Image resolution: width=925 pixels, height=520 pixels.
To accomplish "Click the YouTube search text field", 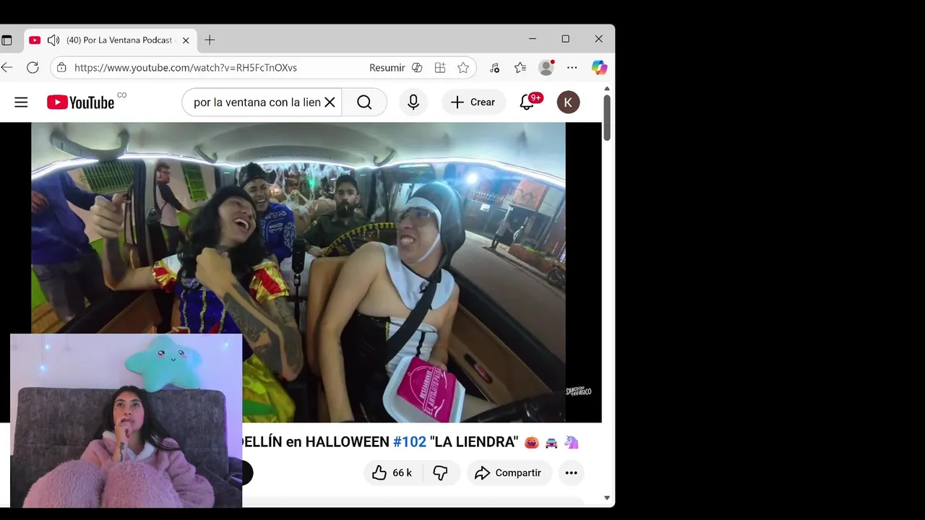I will tap(257, 103).
